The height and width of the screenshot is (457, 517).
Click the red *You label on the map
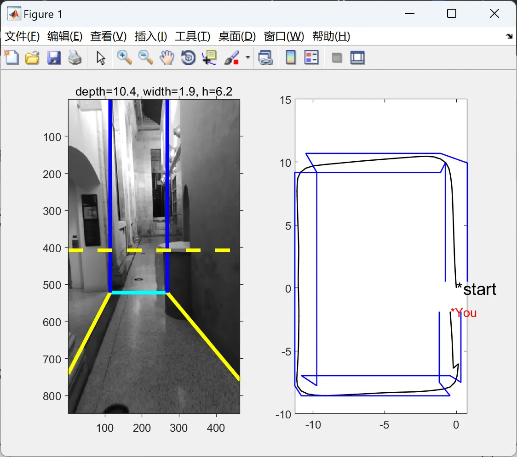pyautogui.click(x=464, y=313)
